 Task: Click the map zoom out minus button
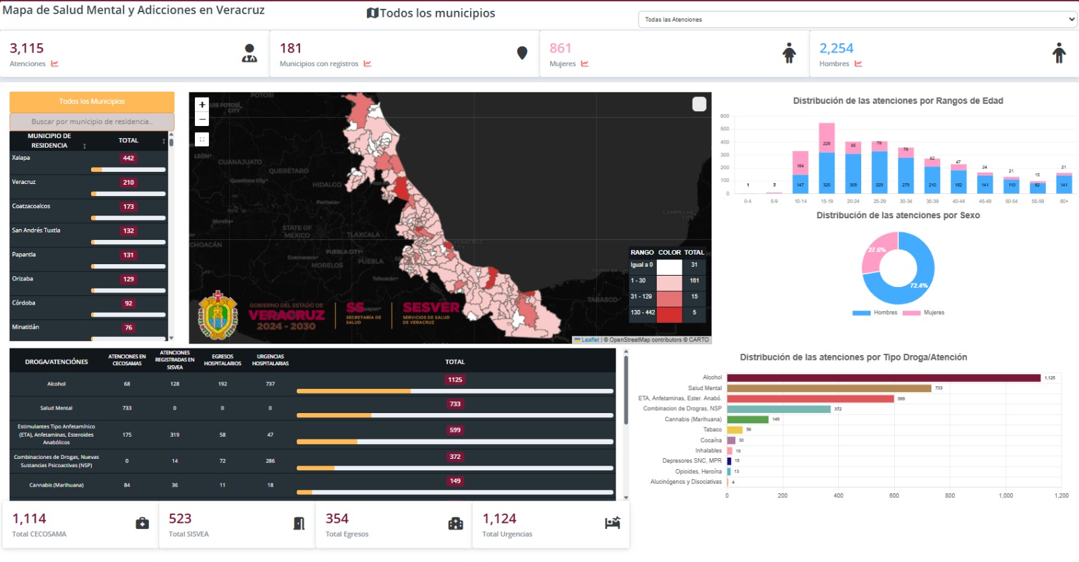[x=202, y=119]
